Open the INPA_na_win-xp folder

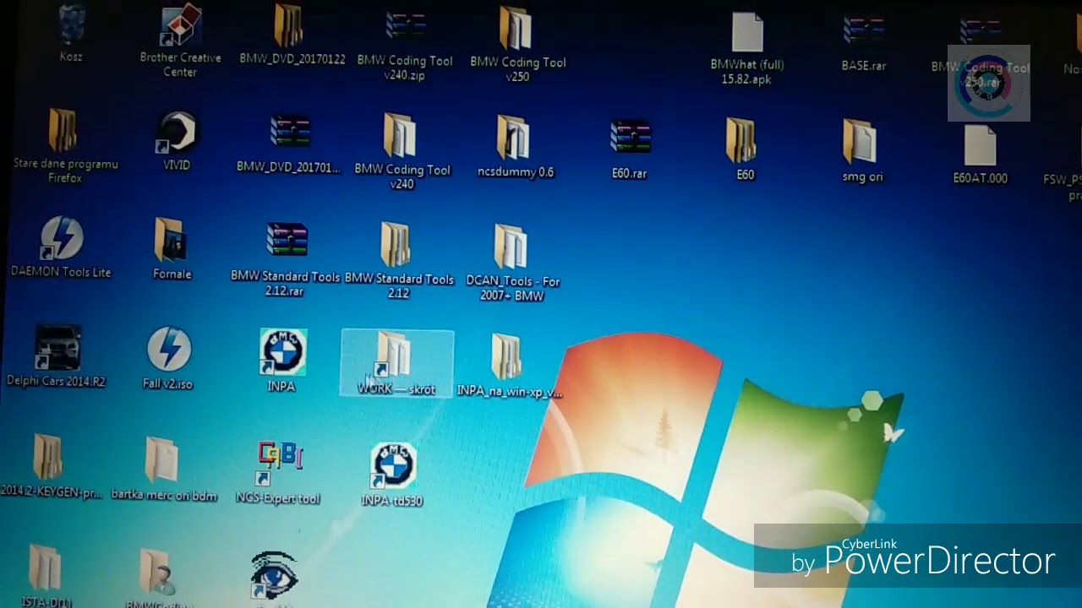click(509, 366)
